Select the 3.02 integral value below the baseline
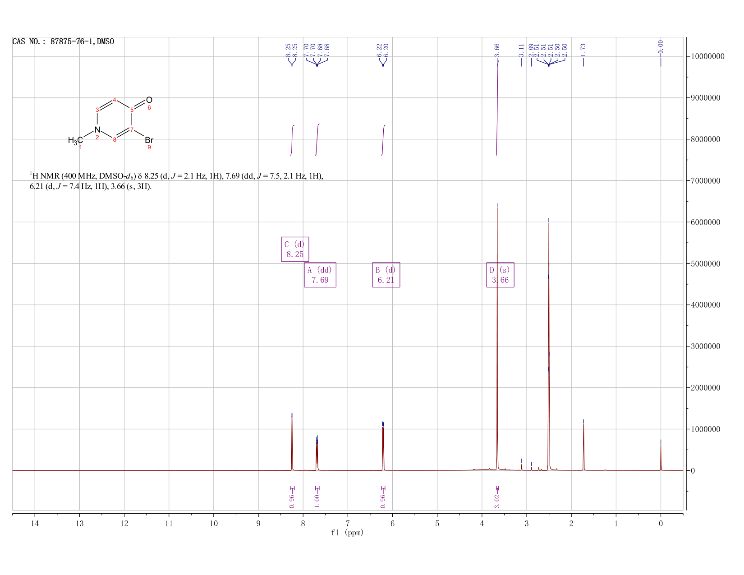This screenshot has width=744, height=575. tap(497, 501)
